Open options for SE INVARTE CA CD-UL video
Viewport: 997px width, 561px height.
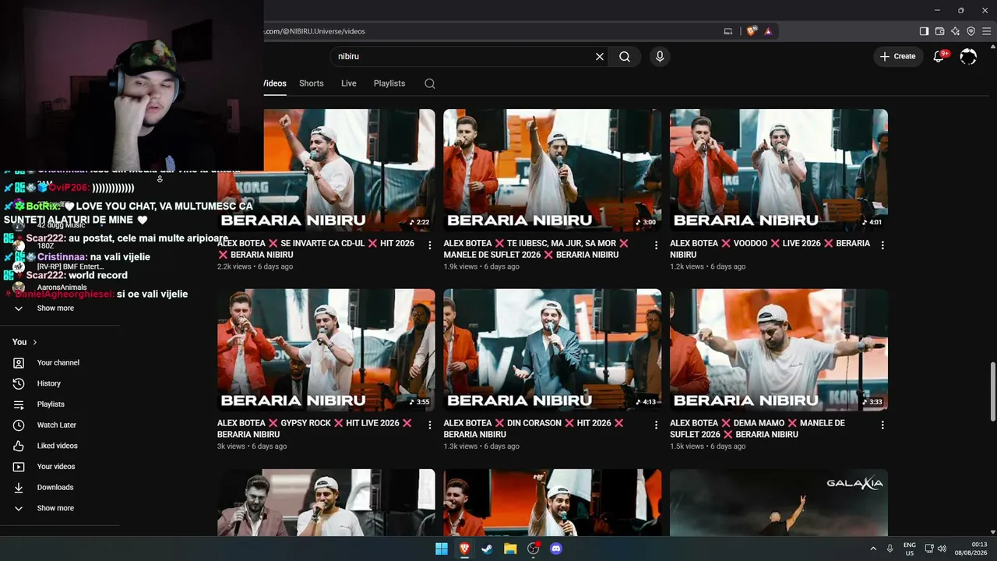429,245
